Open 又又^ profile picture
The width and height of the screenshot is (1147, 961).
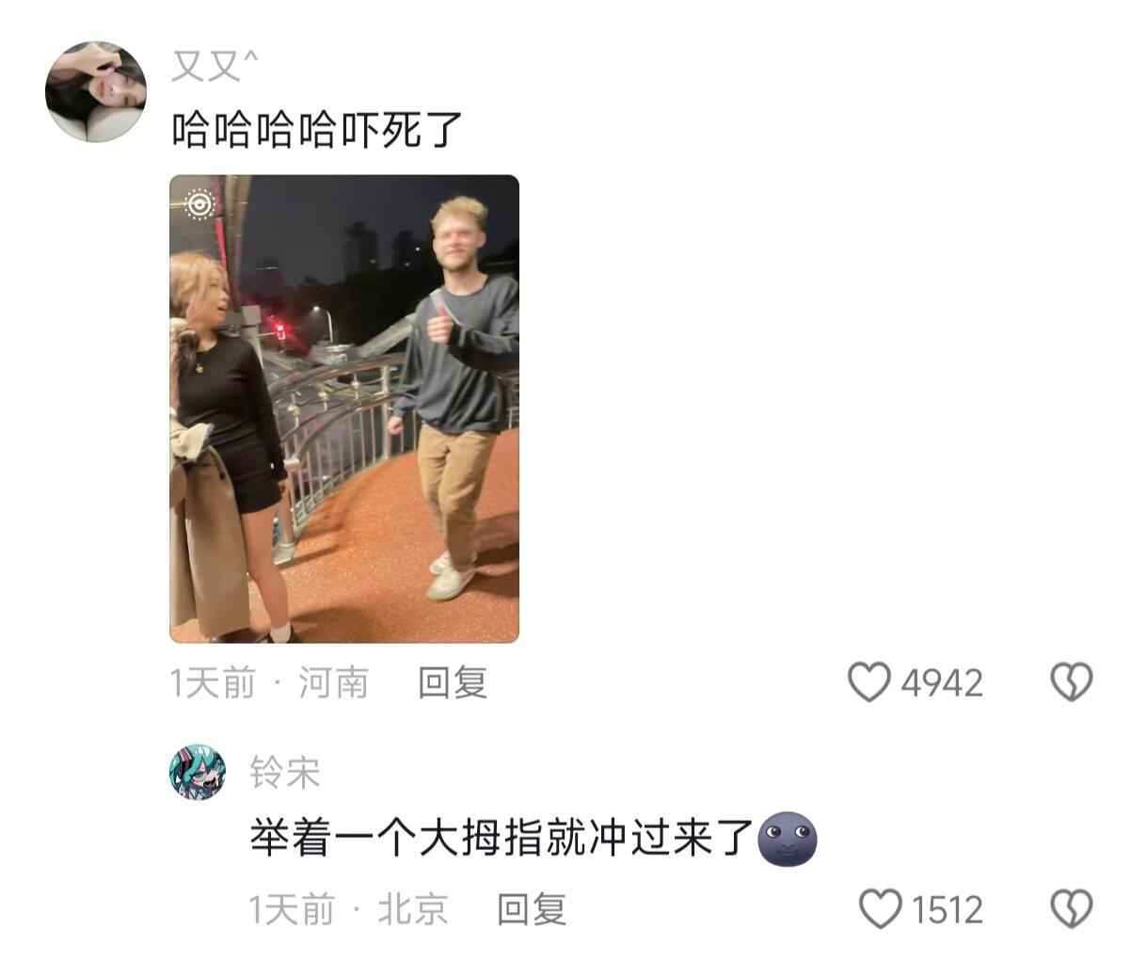click(96, 91)
